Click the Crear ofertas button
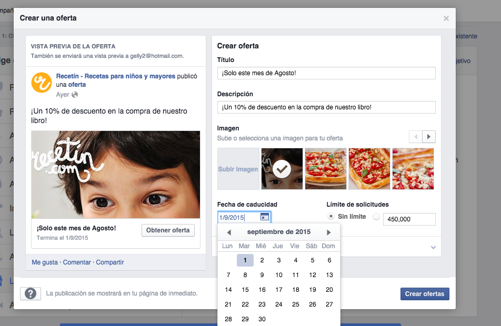The width and height of the screenshot is (501, 326). point(425,294)
